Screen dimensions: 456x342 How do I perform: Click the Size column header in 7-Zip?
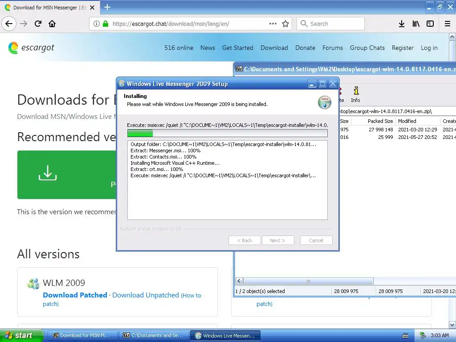coord(345,121)
